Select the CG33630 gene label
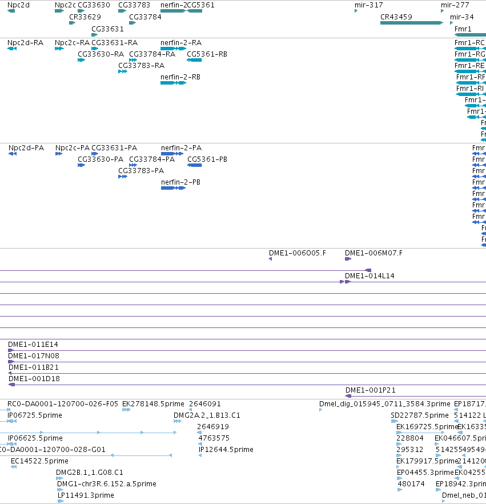The image size is (486, 504). 94,5
